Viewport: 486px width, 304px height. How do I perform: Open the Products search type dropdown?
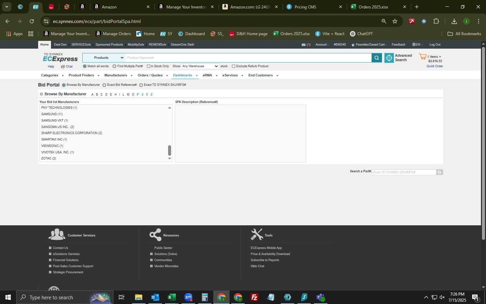[104, 58]
